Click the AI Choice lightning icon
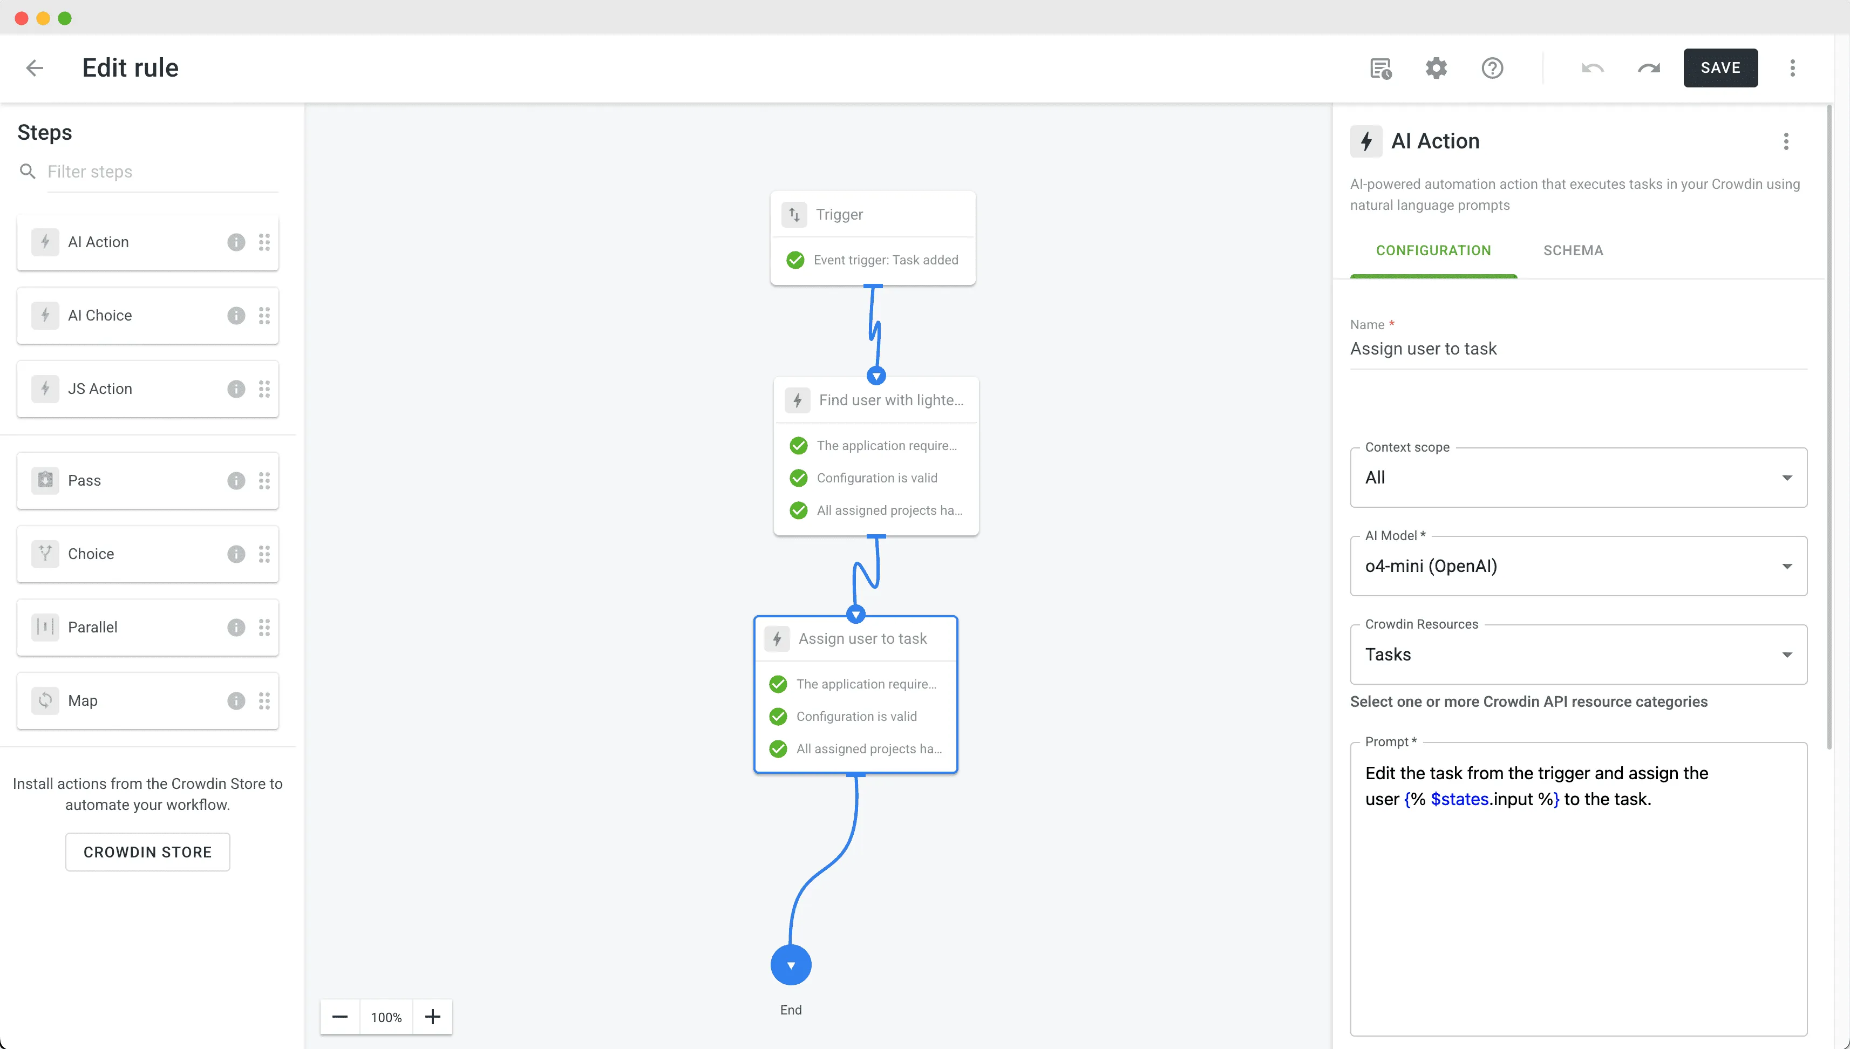Screen dimensions: 1850x1049 pyautogui.click(x=45, y=316)
